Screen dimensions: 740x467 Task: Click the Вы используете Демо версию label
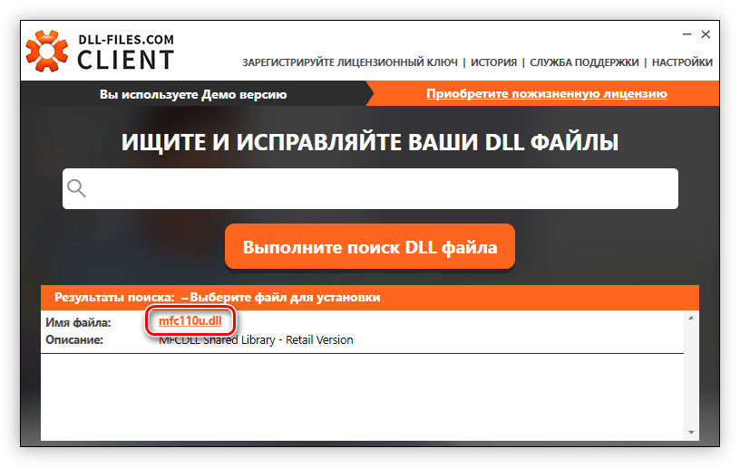[193, 95]
